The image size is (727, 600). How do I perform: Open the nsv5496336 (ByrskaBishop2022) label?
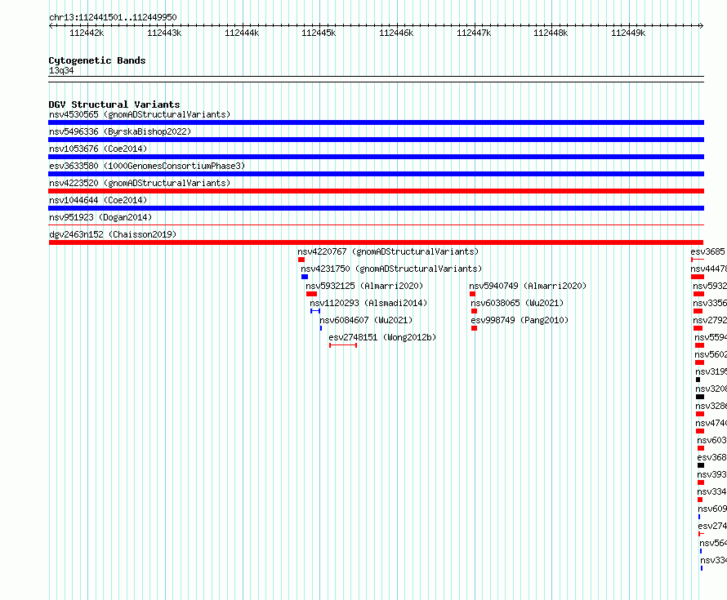tap(120, 131)
